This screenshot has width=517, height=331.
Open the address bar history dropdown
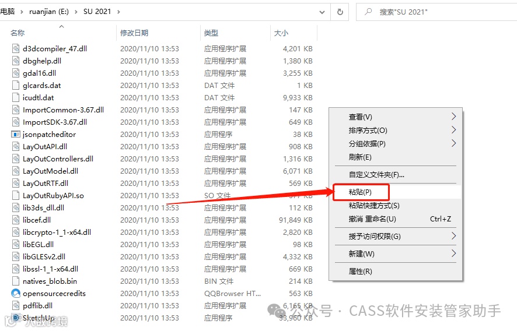click(x=322, y=12)
